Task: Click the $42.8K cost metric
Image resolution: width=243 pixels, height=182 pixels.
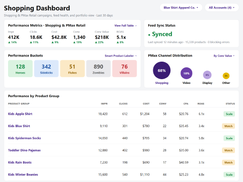Action: point(59,37)
